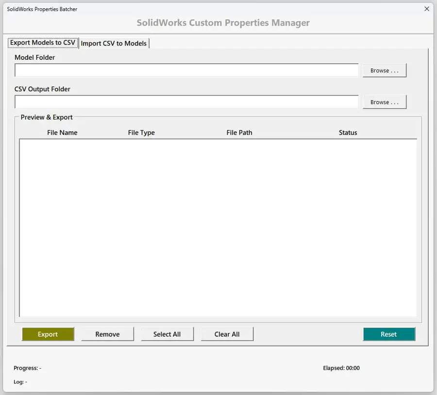Screen dimensions: 437x395
Task: Click the Elapsed time display
Action: [341, 368]
